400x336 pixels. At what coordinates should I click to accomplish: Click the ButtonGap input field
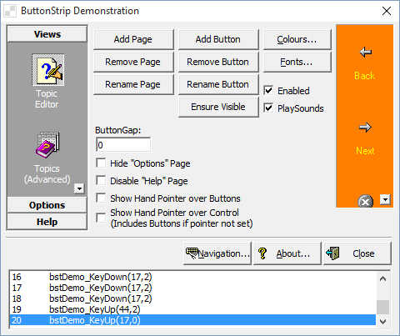123,145
